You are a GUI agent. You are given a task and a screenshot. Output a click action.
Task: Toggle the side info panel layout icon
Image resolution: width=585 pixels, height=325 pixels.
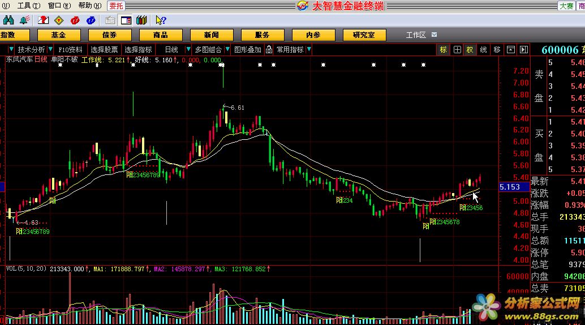pos(126,20)
